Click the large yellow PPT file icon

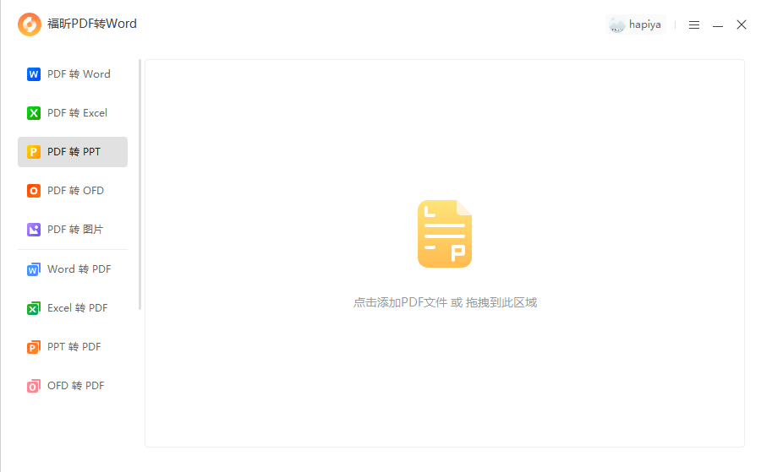tap(445, 234)
